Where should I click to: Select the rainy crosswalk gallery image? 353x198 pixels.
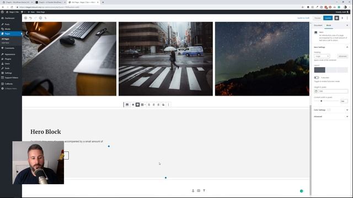[x=165, y=59]
